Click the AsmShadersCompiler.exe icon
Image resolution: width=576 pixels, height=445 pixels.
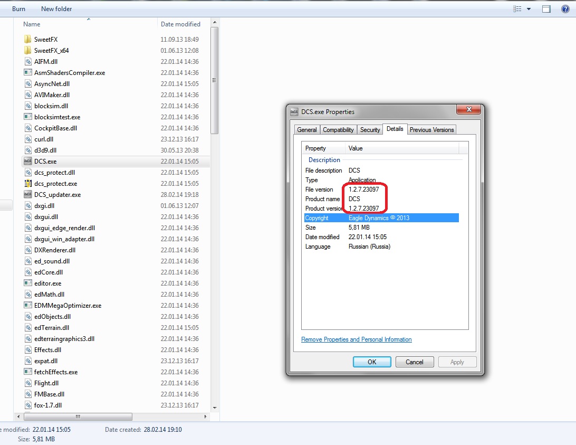click(x=27, y=72)
